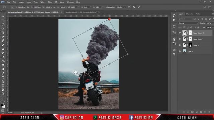Screen dimensions: 214x120
Task: Select the Eyedropper tool
Action: (3, 37)
